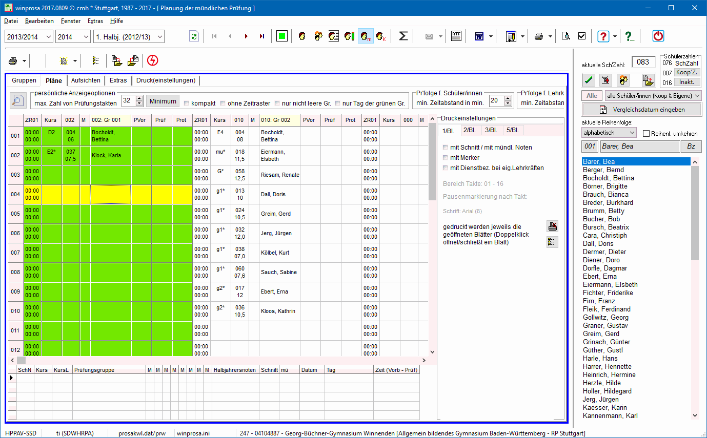Click the green checkmark icon button
The width and height of the screenshot is (707, 438).
tap(589, 80)
